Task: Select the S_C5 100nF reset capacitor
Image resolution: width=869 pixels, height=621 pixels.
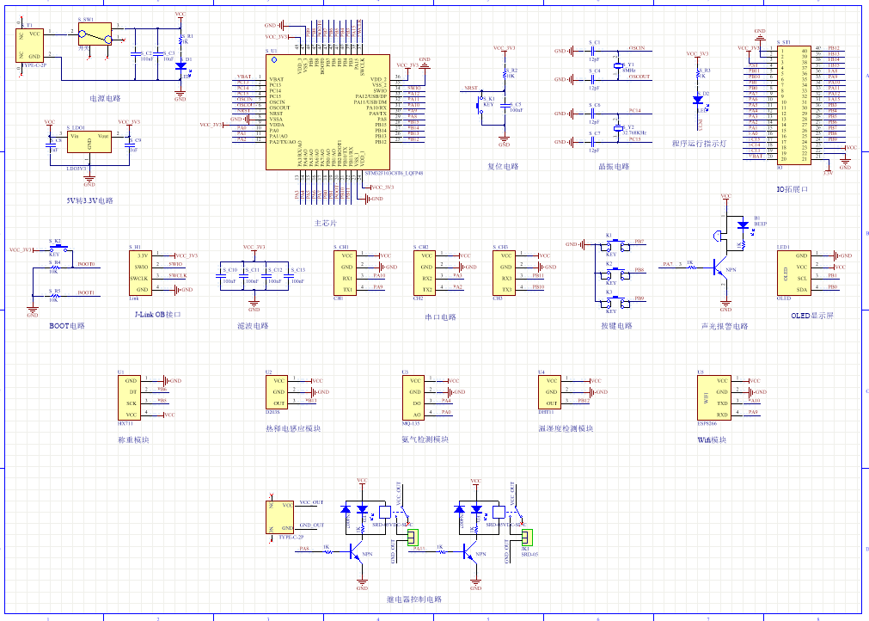Action: (504, 107)
